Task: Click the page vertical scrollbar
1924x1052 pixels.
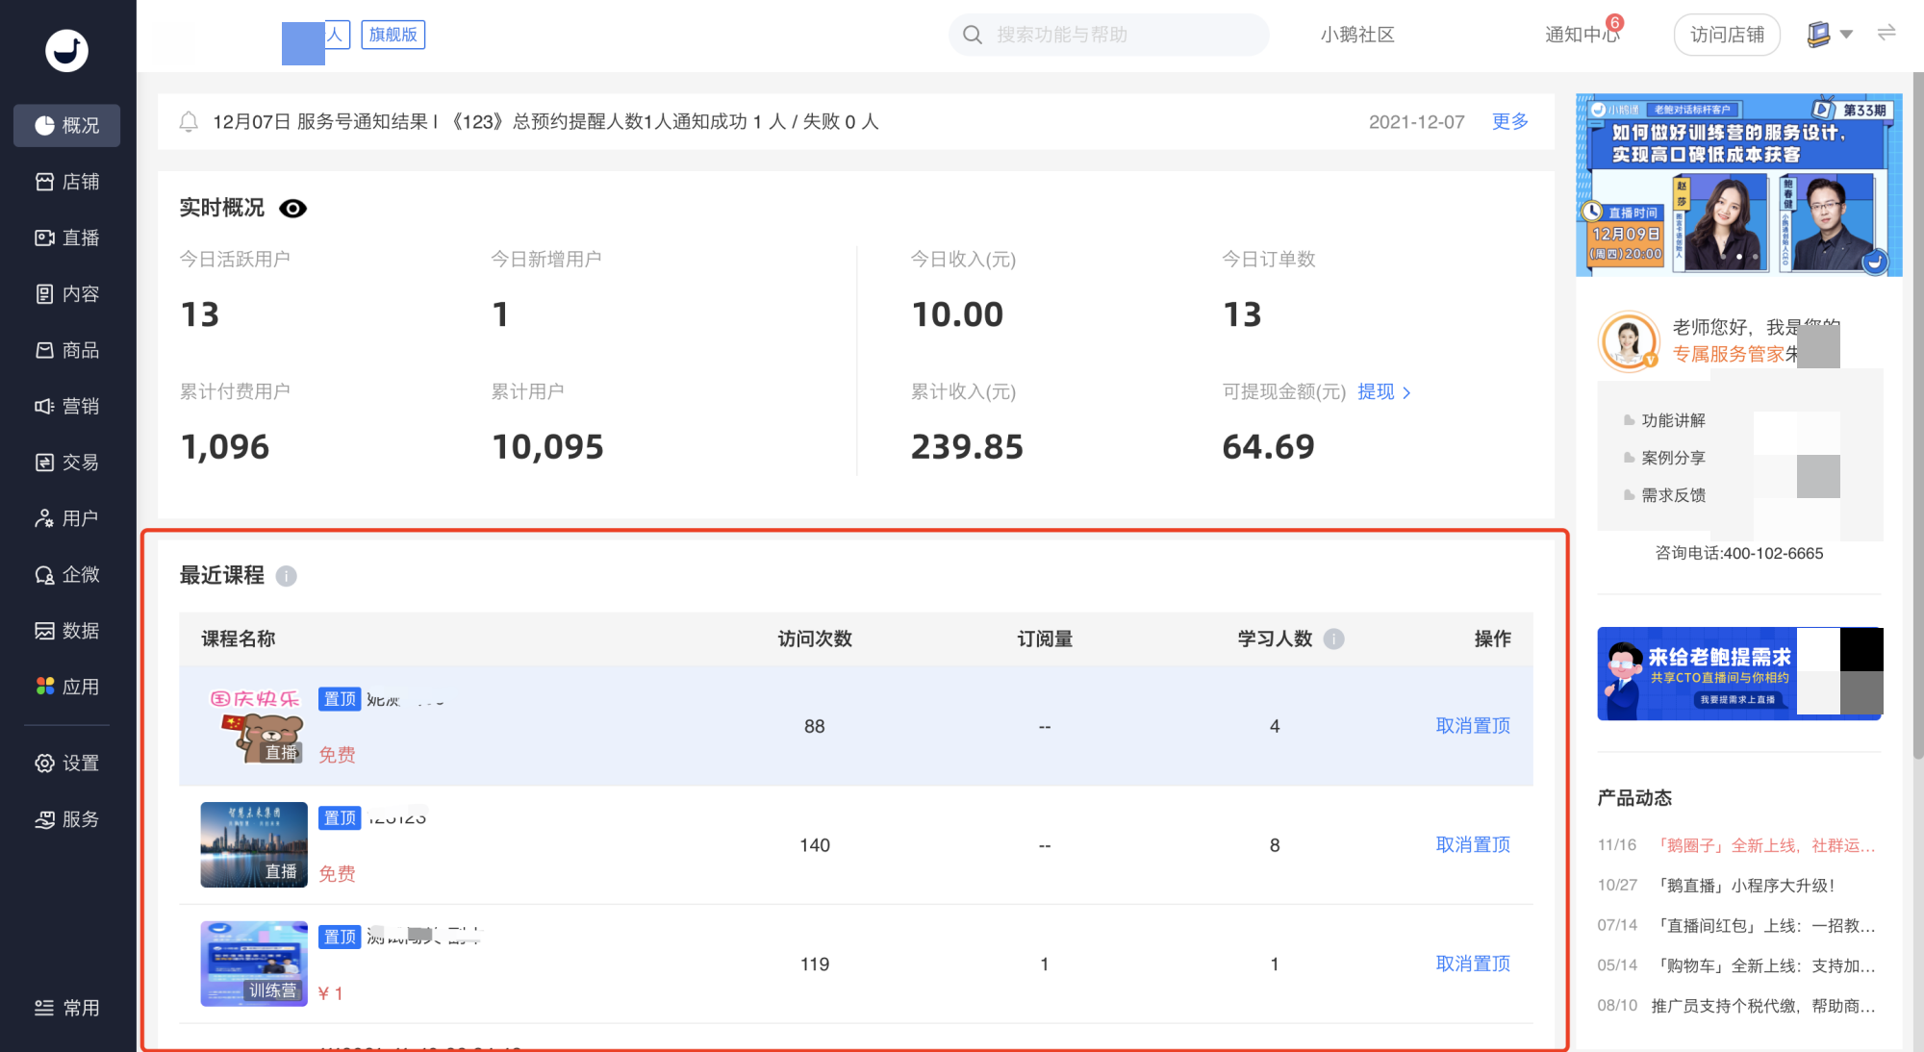Action: 1917,413
